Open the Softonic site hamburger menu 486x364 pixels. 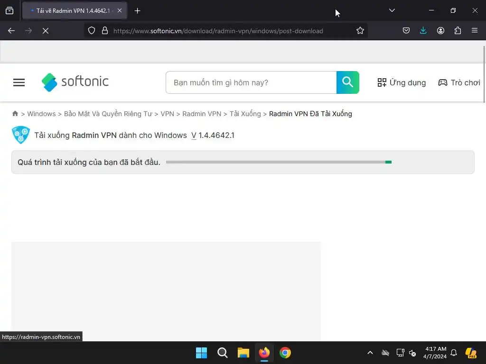(19, 82)
